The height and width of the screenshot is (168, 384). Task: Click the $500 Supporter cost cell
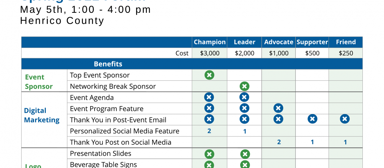312,53
